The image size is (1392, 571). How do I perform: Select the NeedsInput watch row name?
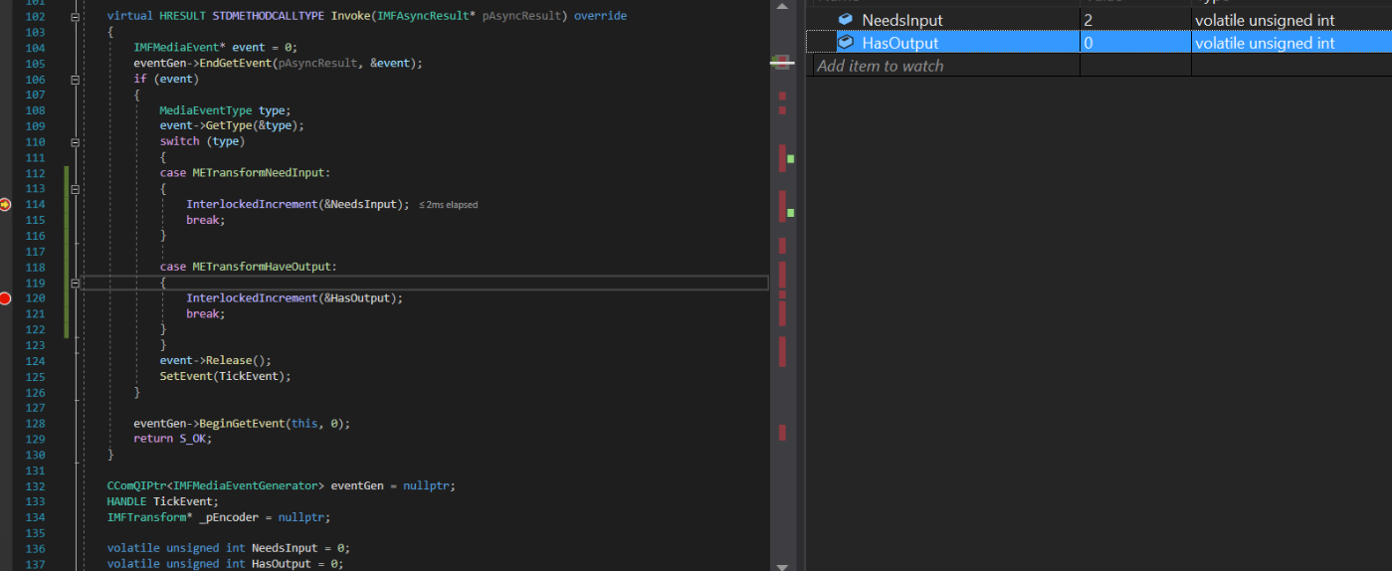[x=902, y=20]
